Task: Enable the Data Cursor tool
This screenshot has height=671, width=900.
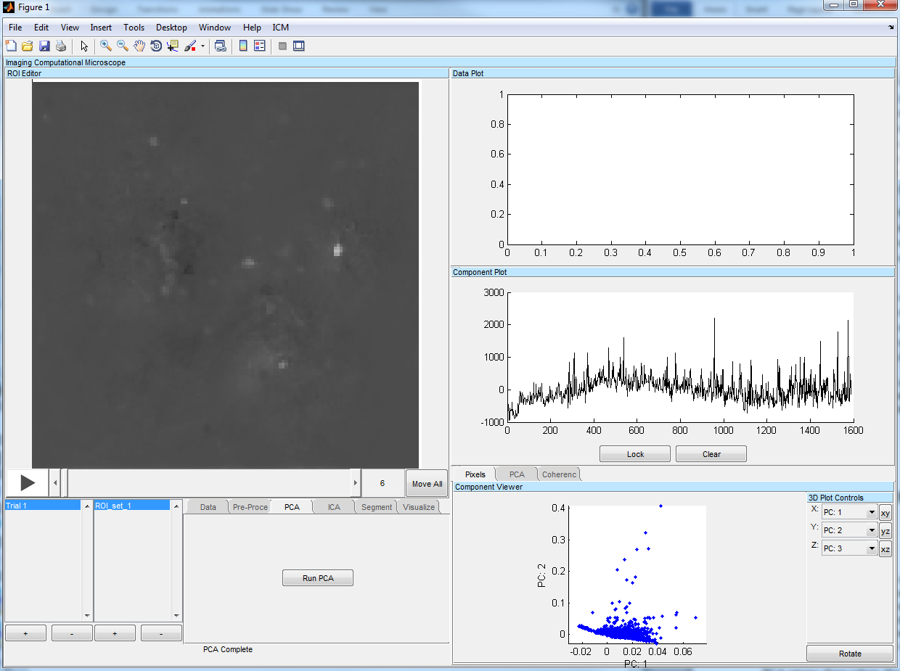Action: [x=173, y=46]
